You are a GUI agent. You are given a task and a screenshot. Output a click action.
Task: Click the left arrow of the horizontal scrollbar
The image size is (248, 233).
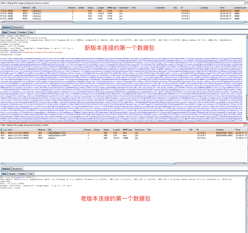click(x=1, y=21)
